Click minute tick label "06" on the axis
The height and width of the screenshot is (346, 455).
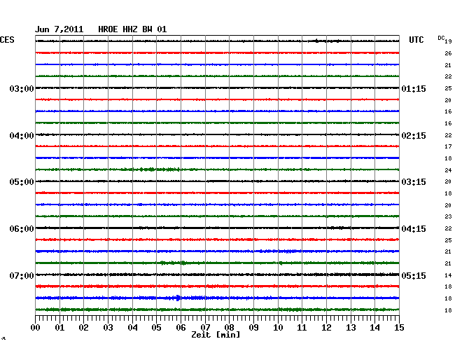coord(181,328)
